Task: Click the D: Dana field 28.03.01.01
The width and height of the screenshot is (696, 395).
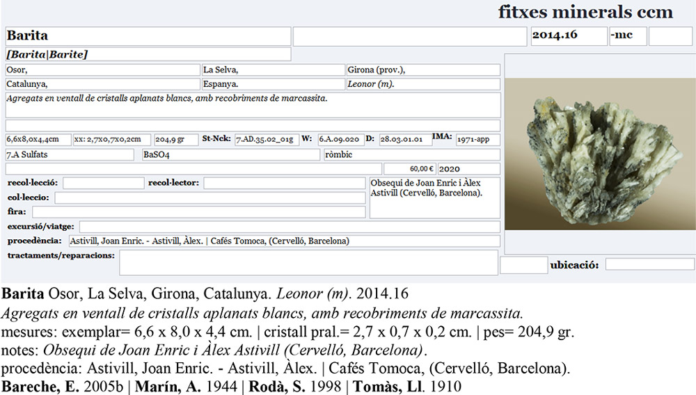Action: click(x=405, y=140)
